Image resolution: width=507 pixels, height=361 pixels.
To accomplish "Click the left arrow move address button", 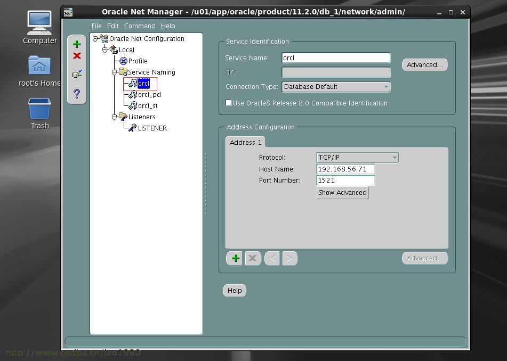I will pos(272,258).
